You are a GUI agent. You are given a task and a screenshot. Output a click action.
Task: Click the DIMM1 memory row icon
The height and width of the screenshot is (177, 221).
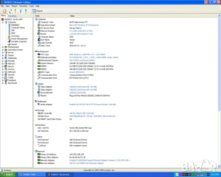point(39,66)
